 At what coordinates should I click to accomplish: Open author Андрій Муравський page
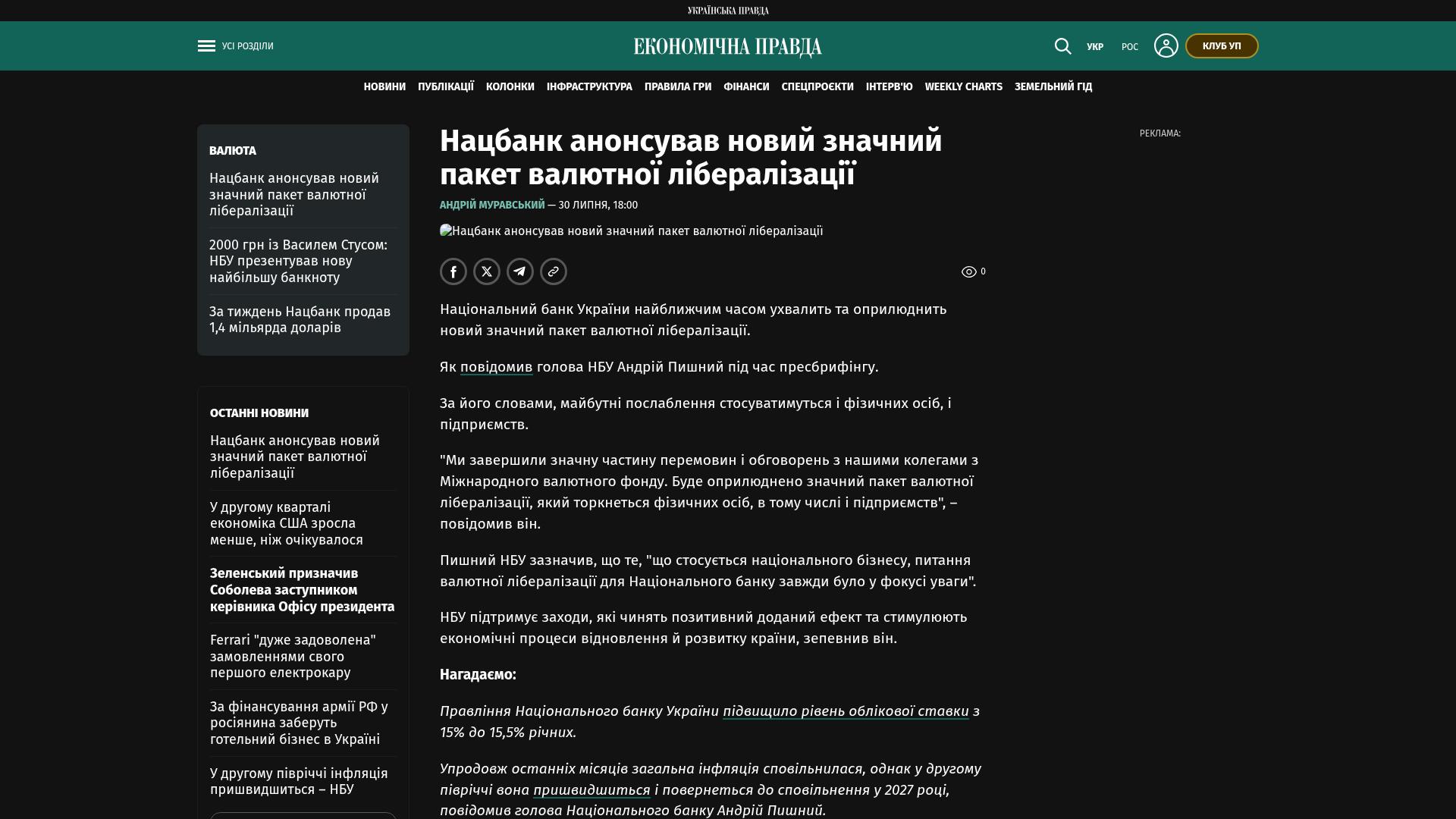click(x=492, y=205)
